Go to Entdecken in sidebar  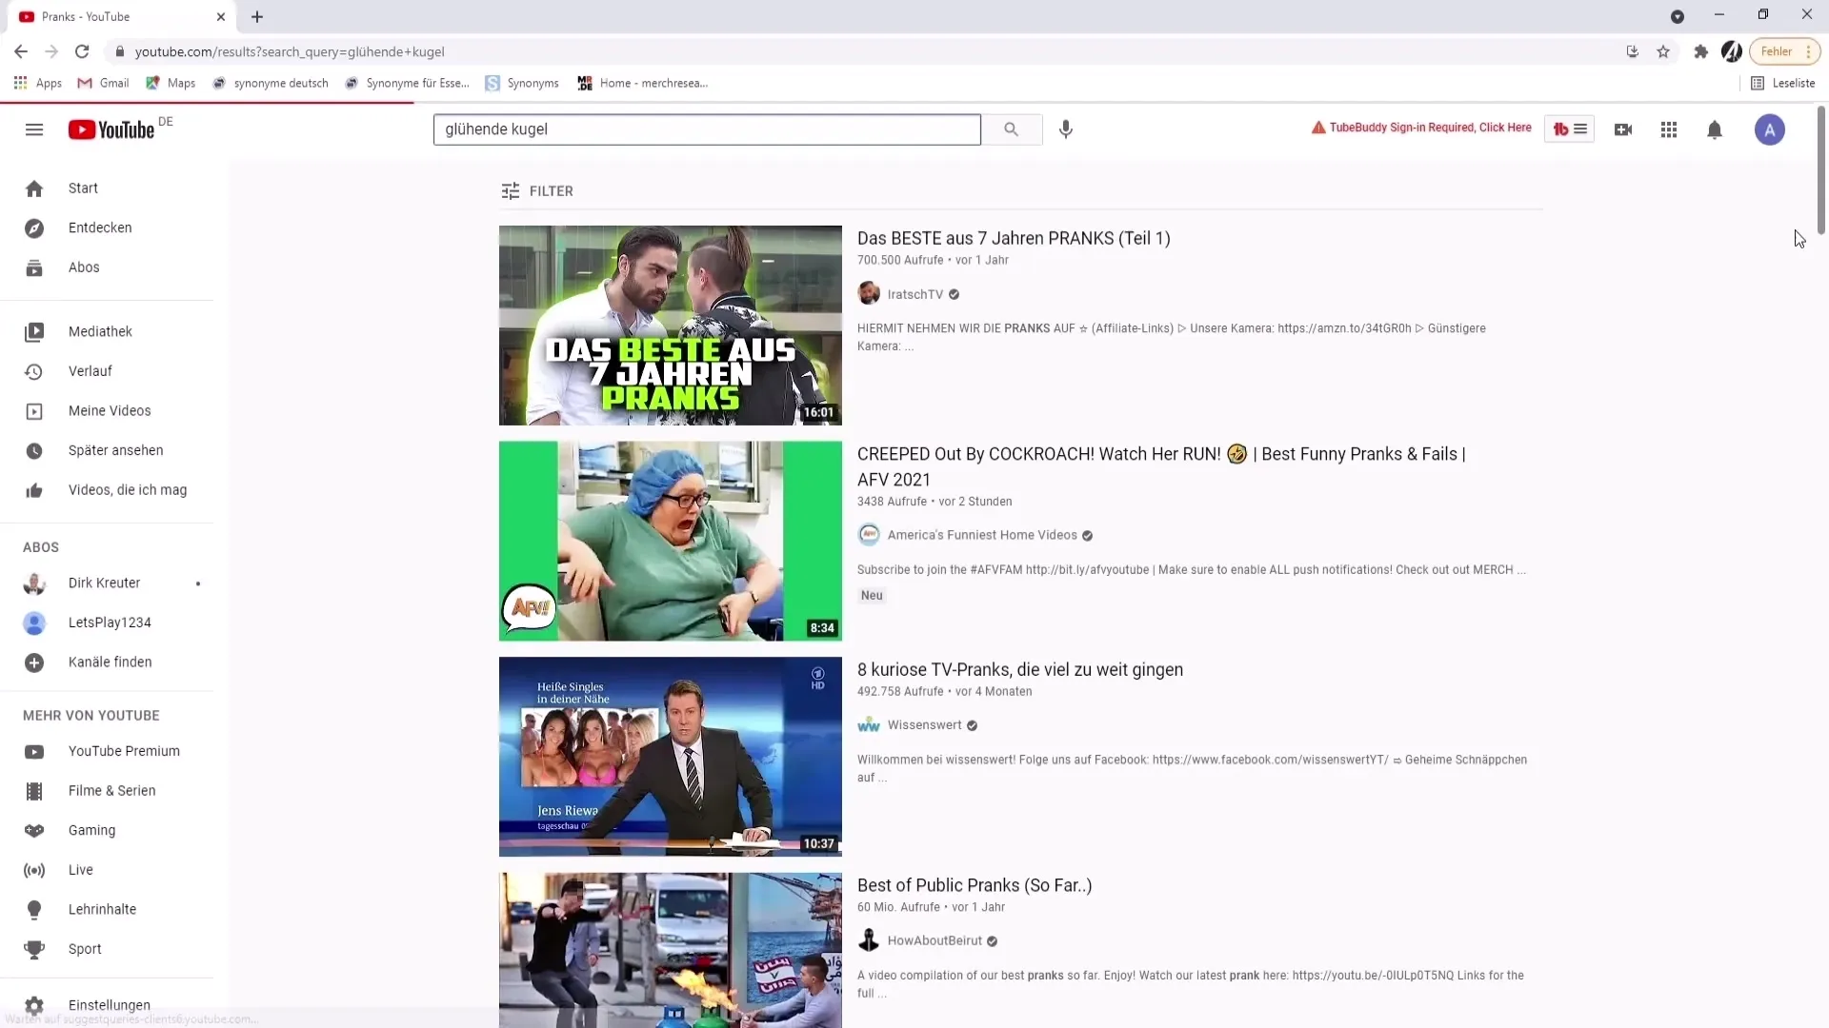pyautogui.click(x=100, y=227)
